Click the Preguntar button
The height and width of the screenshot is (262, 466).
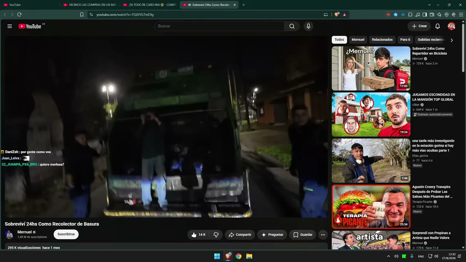(x=272, y=235)
